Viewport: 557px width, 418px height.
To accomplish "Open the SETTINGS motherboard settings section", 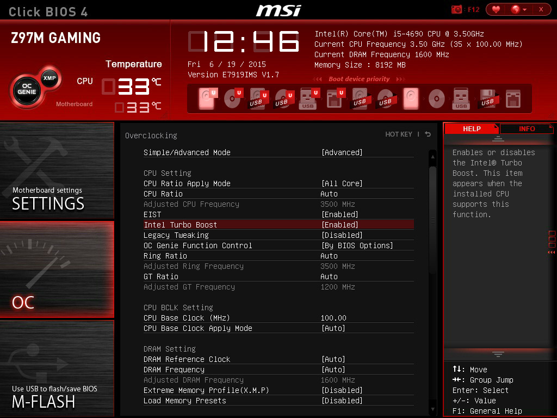I will point(57,170).
